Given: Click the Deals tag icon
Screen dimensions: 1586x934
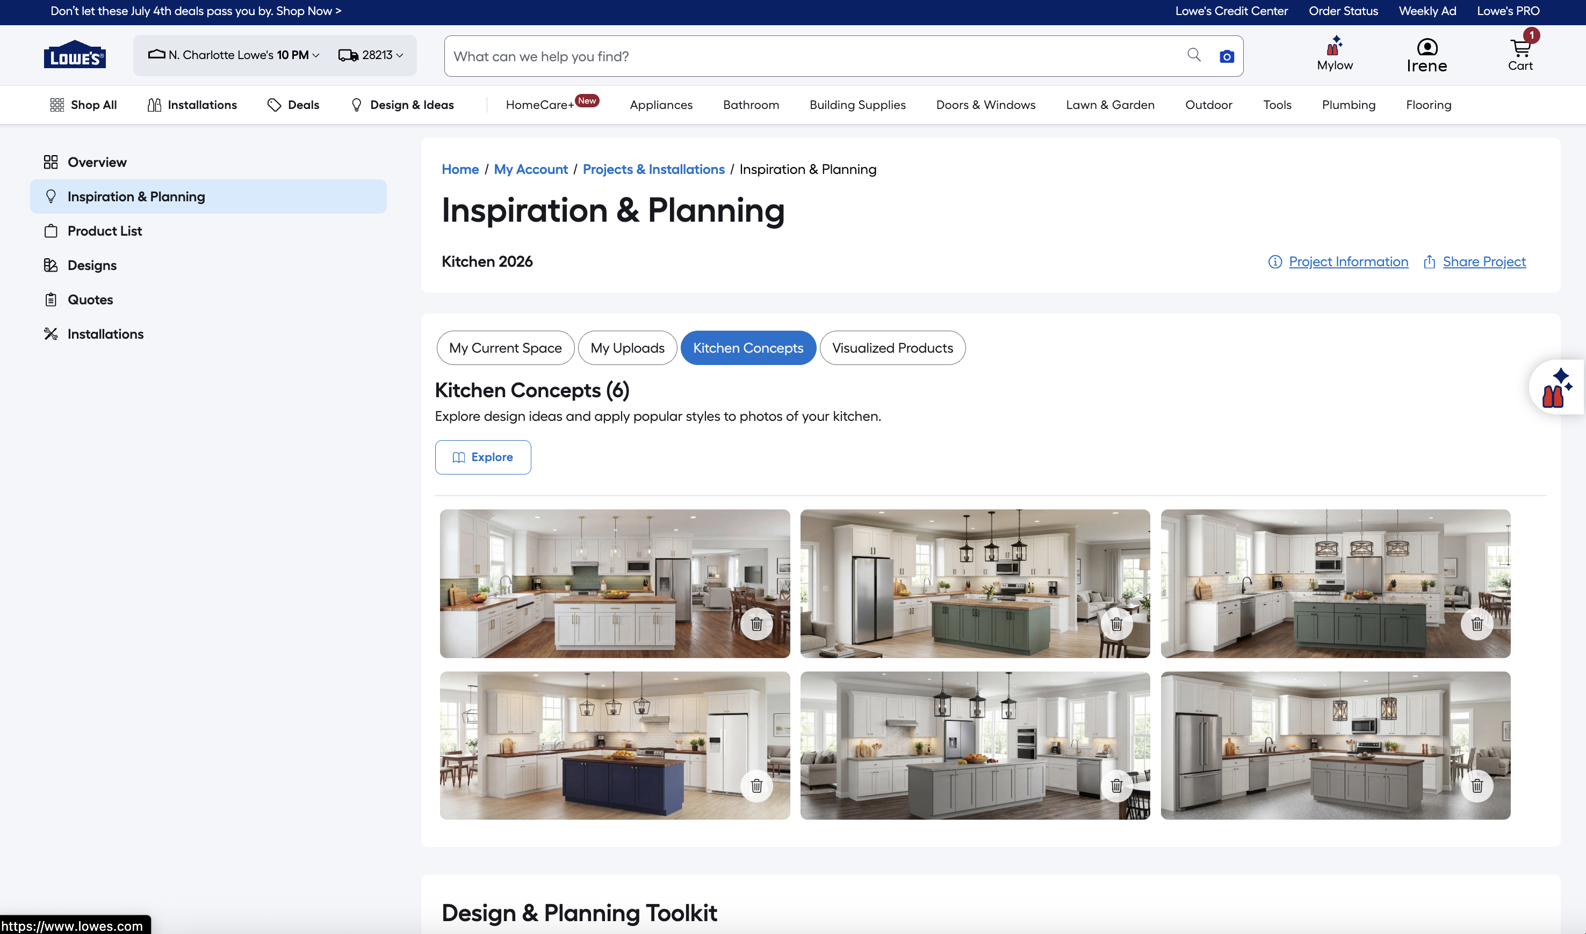Looking at the screenshot, I should click(274, 105).
